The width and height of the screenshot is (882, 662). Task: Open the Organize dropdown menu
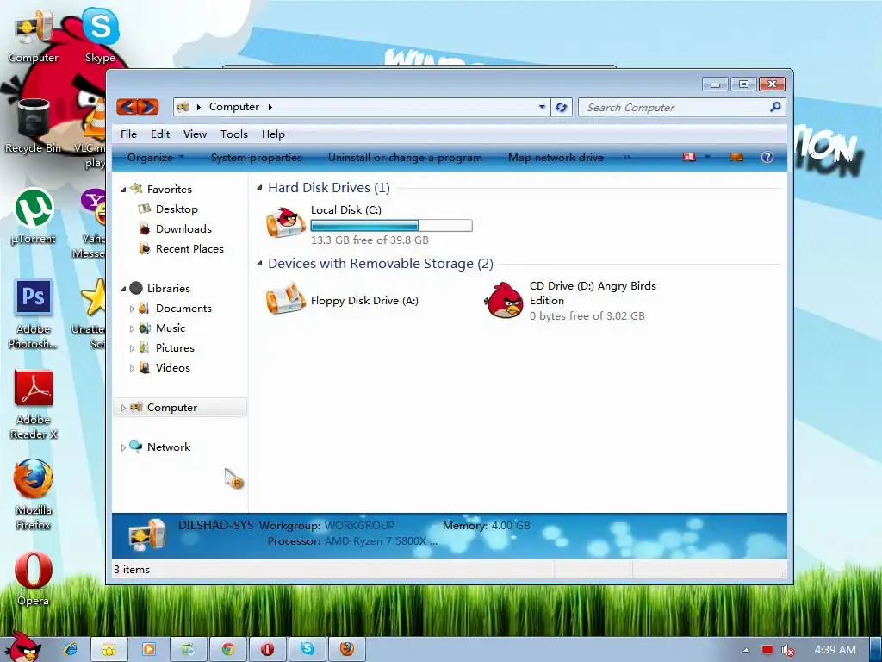156,158
